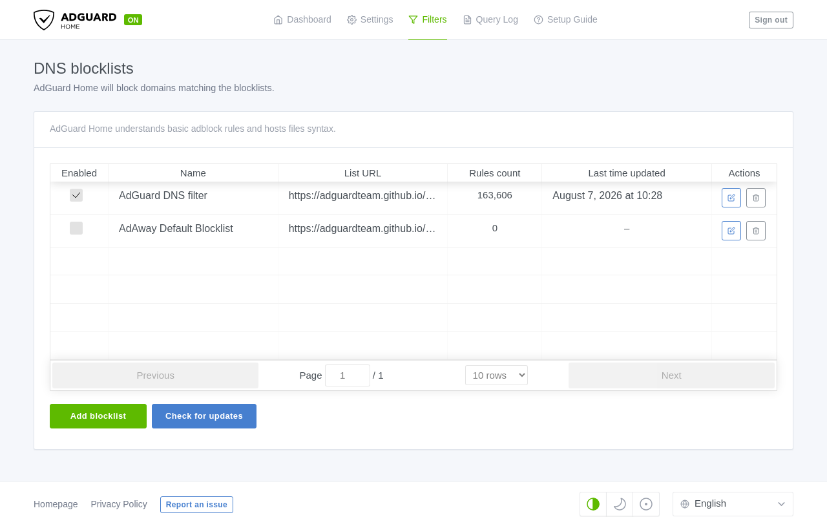
Task: Sort by the List URL column header
Action: [x=362, y=173]
